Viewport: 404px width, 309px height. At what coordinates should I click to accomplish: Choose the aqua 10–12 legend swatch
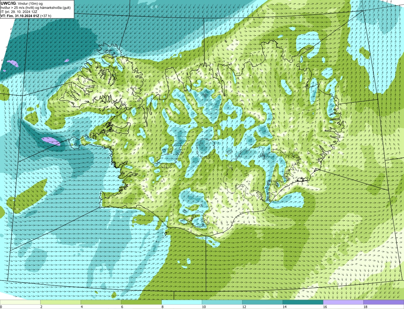(x=222, y=302)
